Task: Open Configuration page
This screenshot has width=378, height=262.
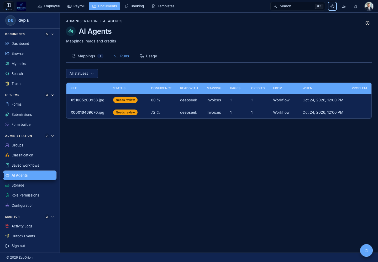Action: [30, 205]
